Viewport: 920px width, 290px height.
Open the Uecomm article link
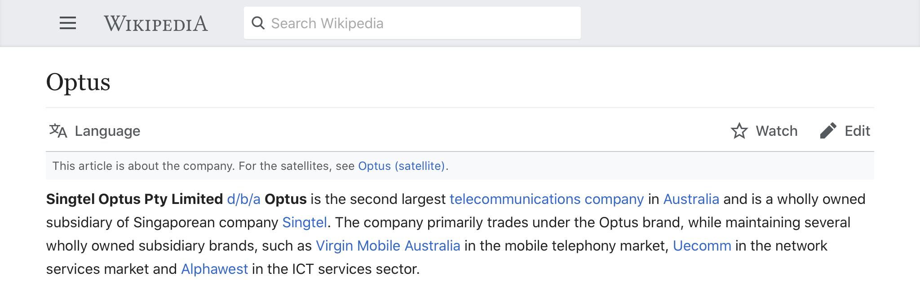702,246
